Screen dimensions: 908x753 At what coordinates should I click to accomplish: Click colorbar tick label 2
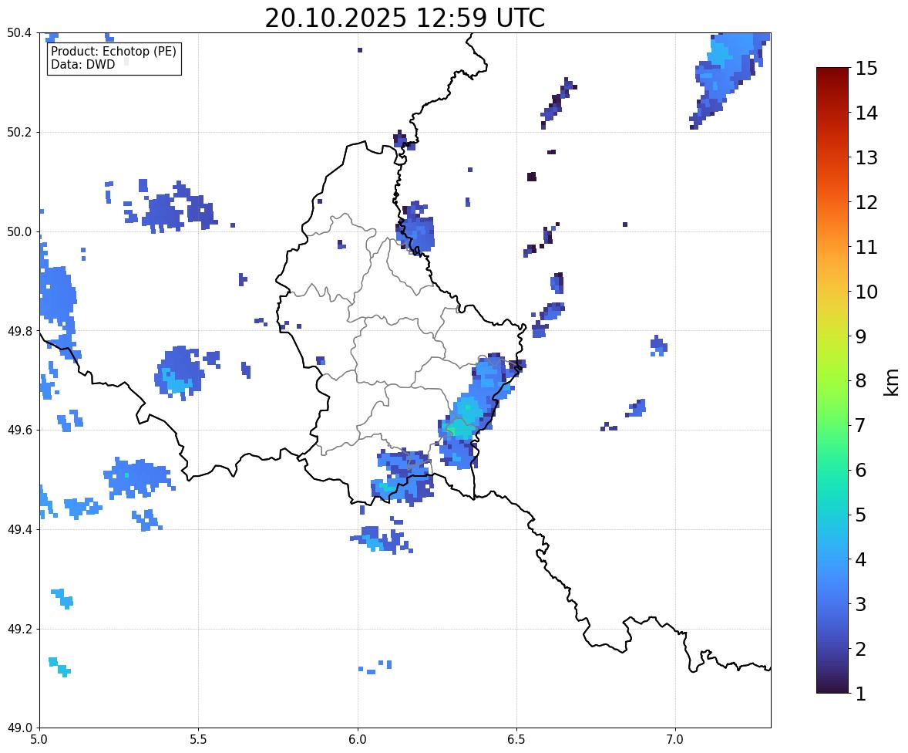click(861, 649)
